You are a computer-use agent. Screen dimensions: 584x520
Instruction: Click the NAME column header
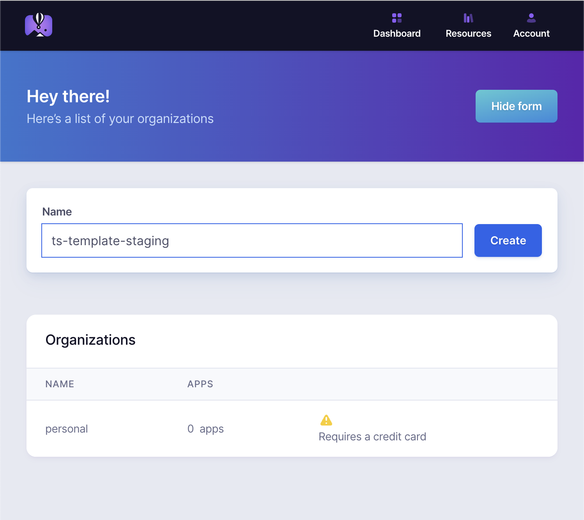coord(60,384)
